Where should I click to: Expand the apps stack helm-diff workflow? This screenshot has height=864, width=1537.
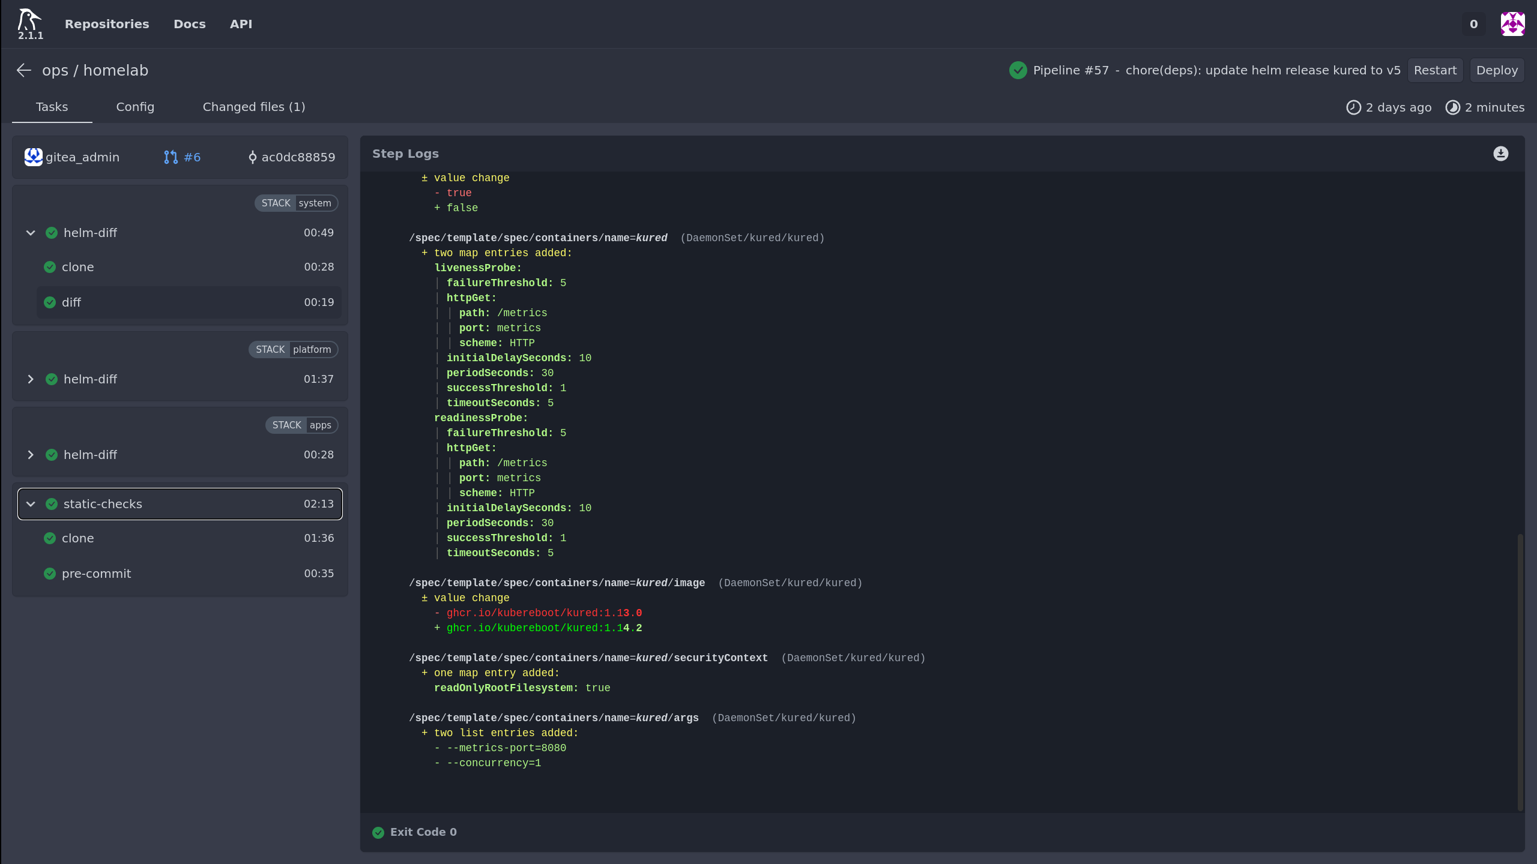point(31,455)
